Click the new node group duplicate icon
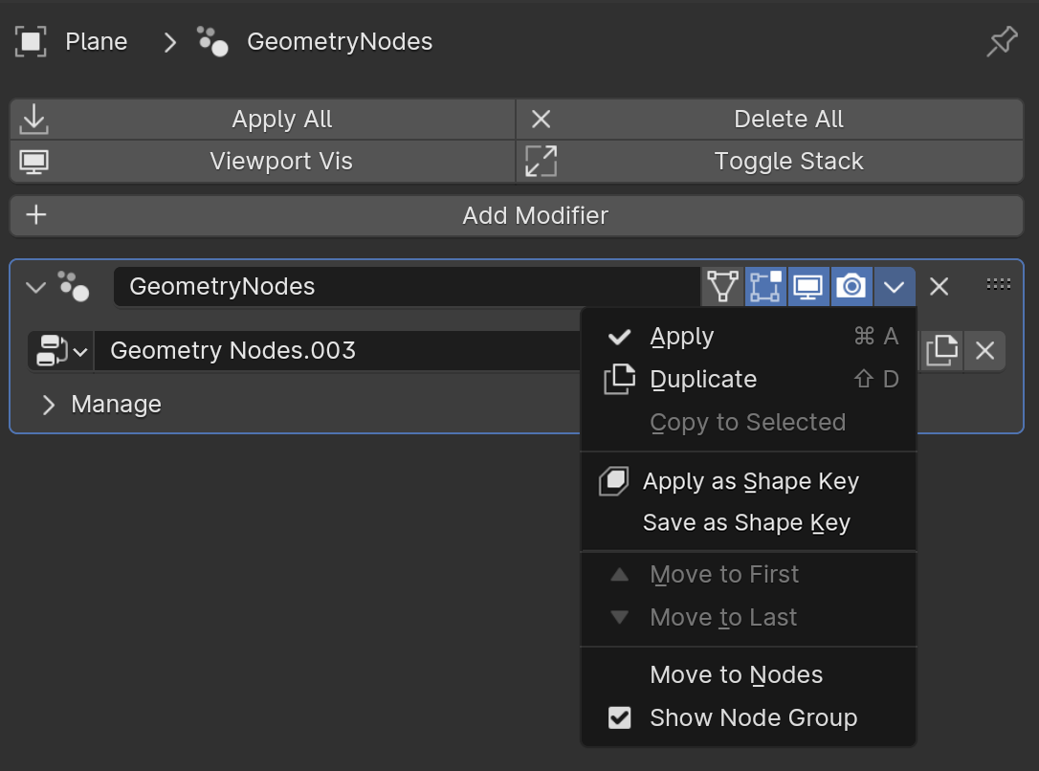The image size is (1039, 771). [x=941, y=350]
